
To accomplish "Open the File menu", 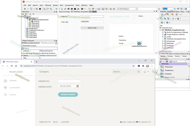I will [25, 5].
